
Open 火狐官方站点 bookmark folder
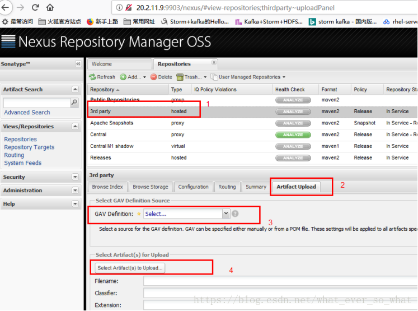[x=60, y=22]
